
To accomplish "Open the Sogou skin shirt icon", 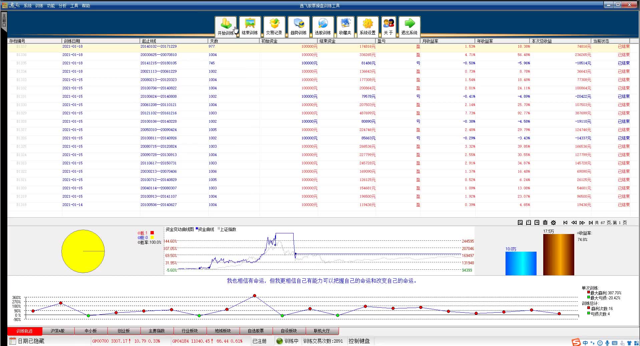I will 629,343.
